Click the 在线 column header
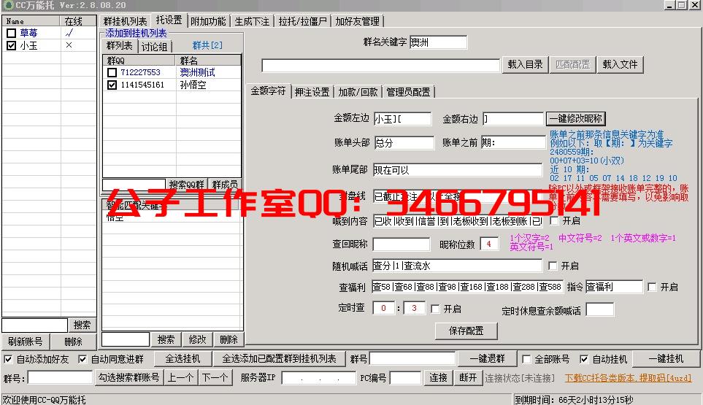Image resolution: width=703 pixels, height=405 pixels. (78, 21)
